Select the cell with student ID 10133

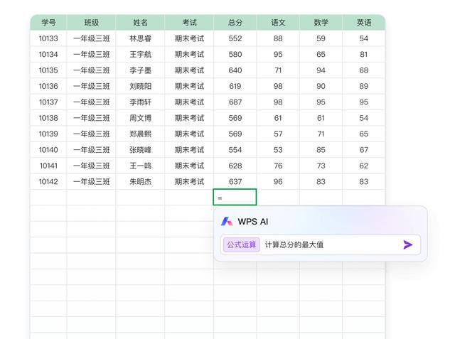pyautogui.click(x=48, y=38)
